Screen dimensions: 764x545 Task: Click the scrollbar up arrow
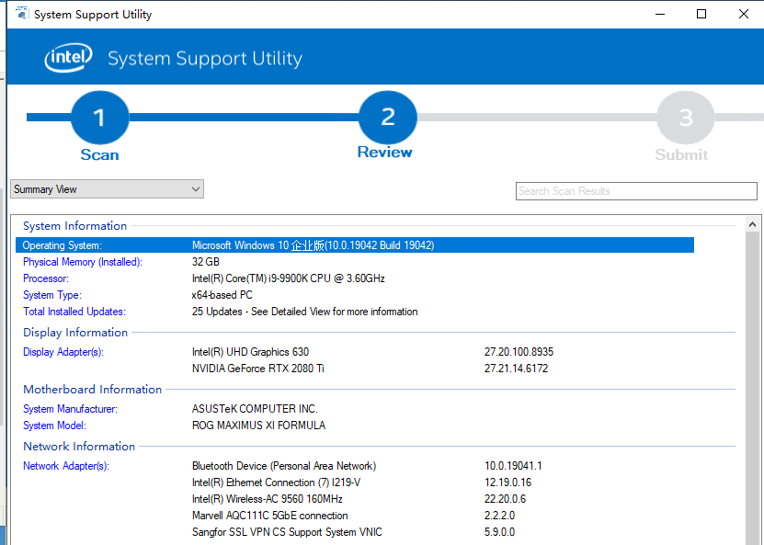coord(754,222)
